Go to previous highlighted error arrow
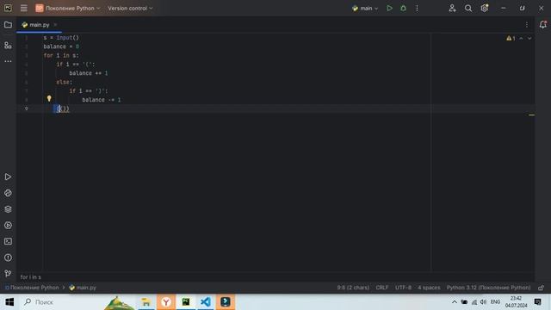This screenshot has height=310, width=551. 521,38
